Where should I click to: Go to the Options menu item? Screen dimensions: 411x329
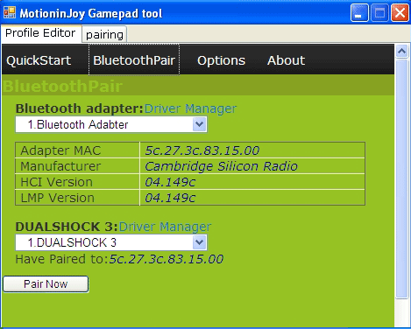[221, 60]
